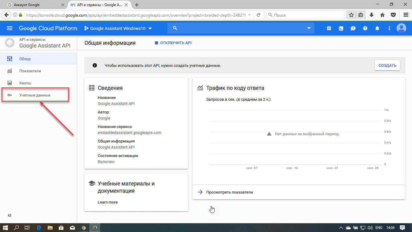Click the gift free trial icon

pos(329,28)
